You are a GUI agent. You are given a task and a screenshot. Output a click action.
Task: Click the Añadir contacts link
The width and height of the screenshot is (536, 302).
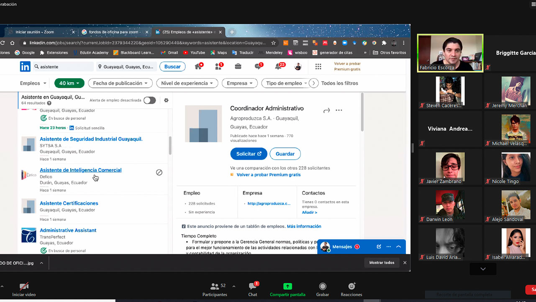[310, 212]
